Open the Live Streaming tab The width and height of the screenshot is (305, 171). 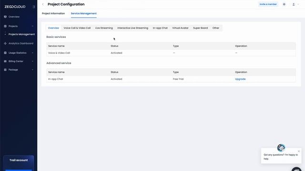pyautogui.click(x=104, y=28)
